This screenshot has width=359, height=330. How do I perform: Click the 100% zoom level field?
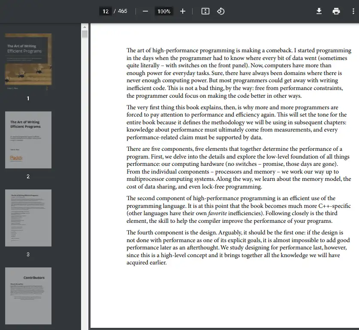point(164,12)
